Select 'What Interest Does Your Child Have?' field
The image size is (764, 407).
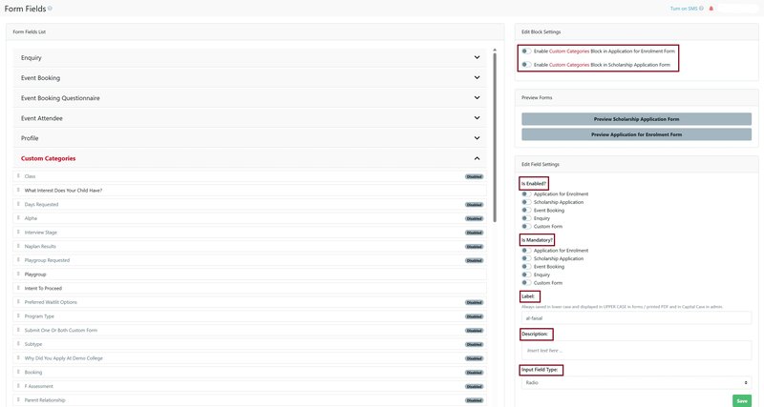coord(249,190)
